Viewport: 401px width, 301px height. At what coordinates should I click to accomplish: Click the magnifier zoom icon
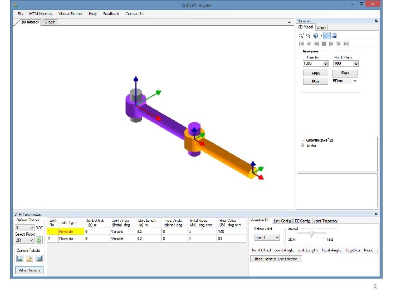tap(308, 36)
